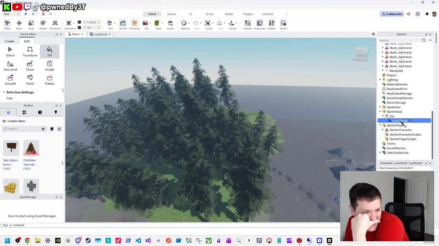
Task: Click the Stop test button
Action: pyautogui.click(x=43, y=14)
